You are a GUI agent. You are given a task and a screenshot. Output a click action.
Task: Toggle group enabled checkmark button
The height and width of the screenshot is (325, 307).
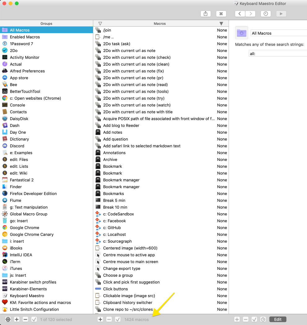tap(34, 319)
